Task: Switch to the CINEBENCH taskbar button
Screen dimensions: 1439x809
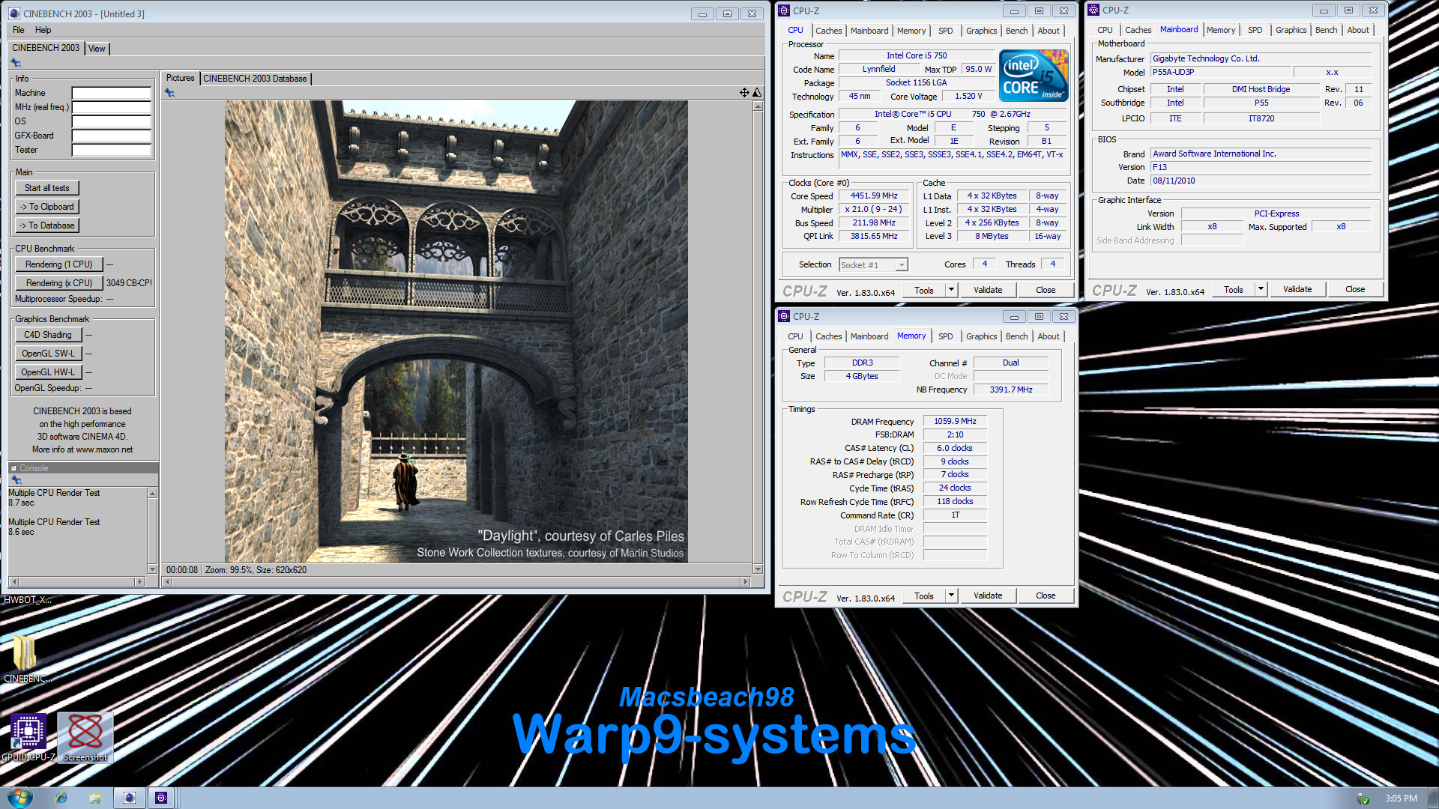Action: (x=130, y=798)
